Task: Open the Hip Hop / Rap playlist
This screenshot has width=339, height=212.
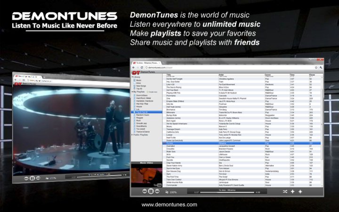Action: tap(142, 104)
